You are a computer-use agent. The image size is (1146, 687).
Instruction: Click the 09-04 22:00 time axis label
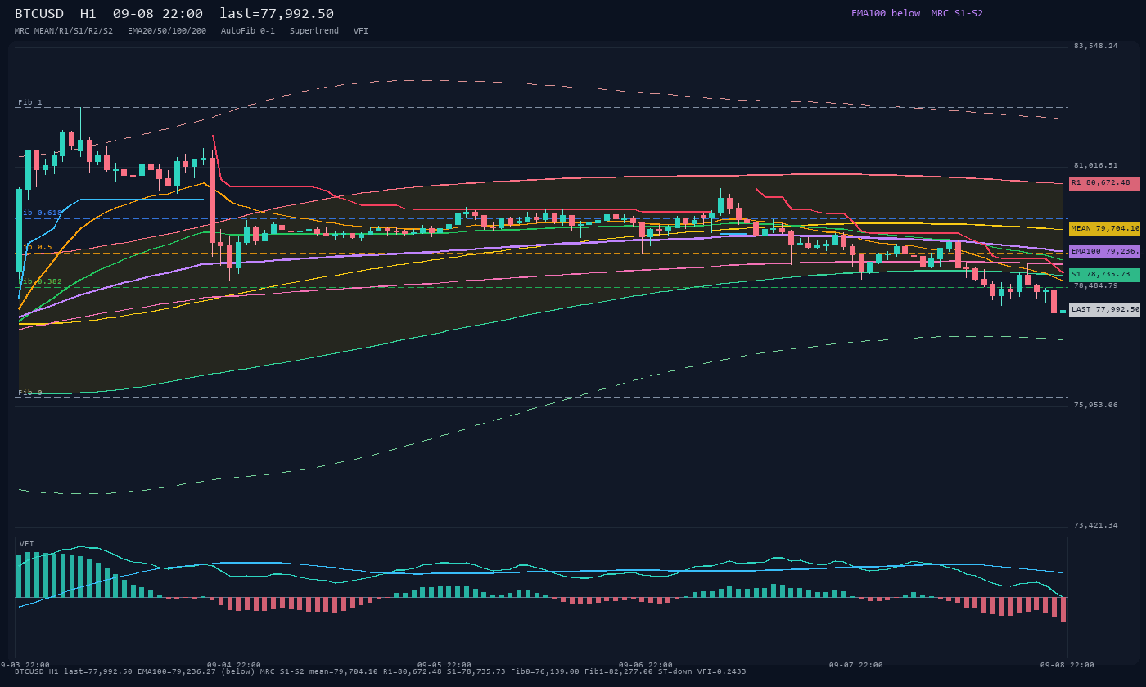234,665
